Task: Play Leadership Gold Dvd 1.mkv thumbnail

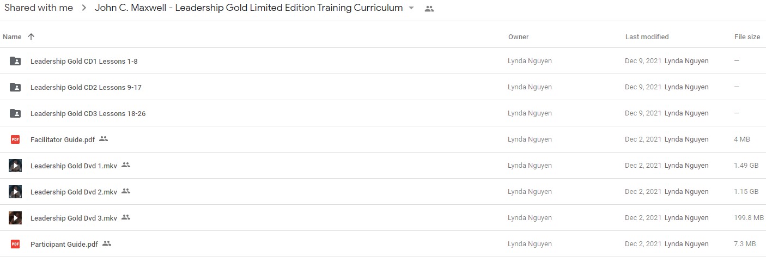Action: pyautogui.click(x=15, y=166)
